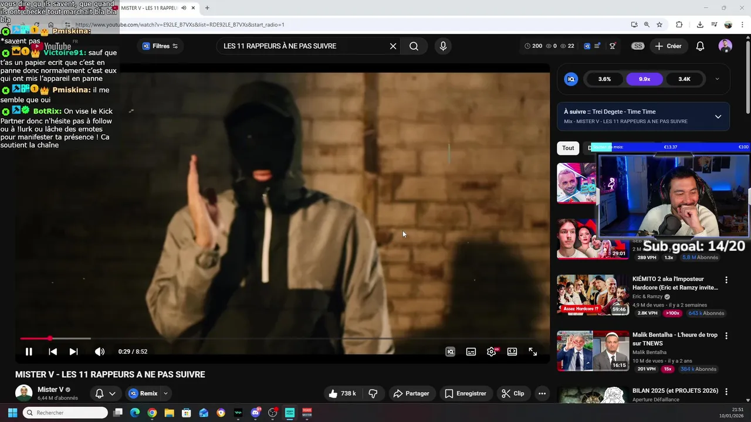Image resolution: width=751 pixels, height=422 pixels.
Task: Click the IQ icon in player controls
Action: click(450, 352)
